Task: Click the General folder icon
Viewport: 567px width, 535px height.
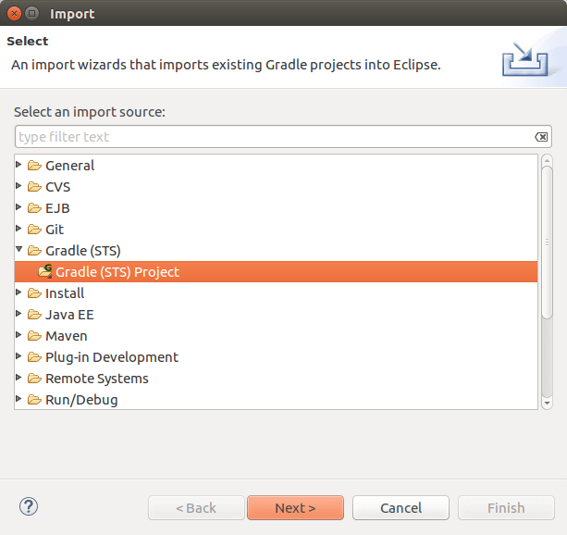Action: coord(34,166)
